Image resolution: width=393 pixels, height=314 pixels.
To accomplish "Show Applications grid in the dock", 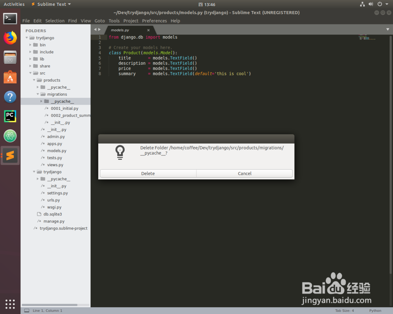I will (x=10, y=304).
